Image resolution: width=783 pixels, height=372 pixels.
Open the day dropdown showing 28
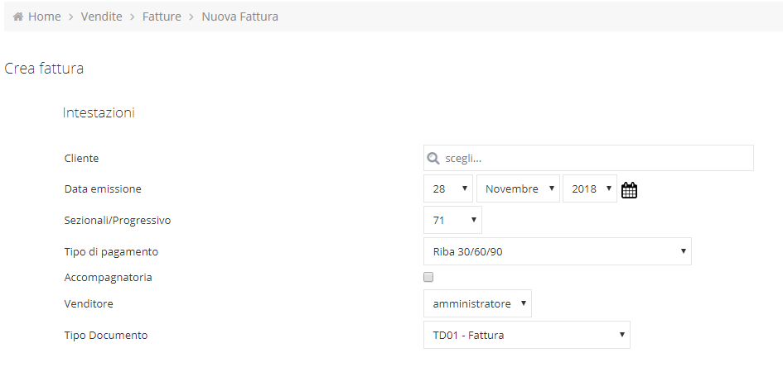coord(448,188)
